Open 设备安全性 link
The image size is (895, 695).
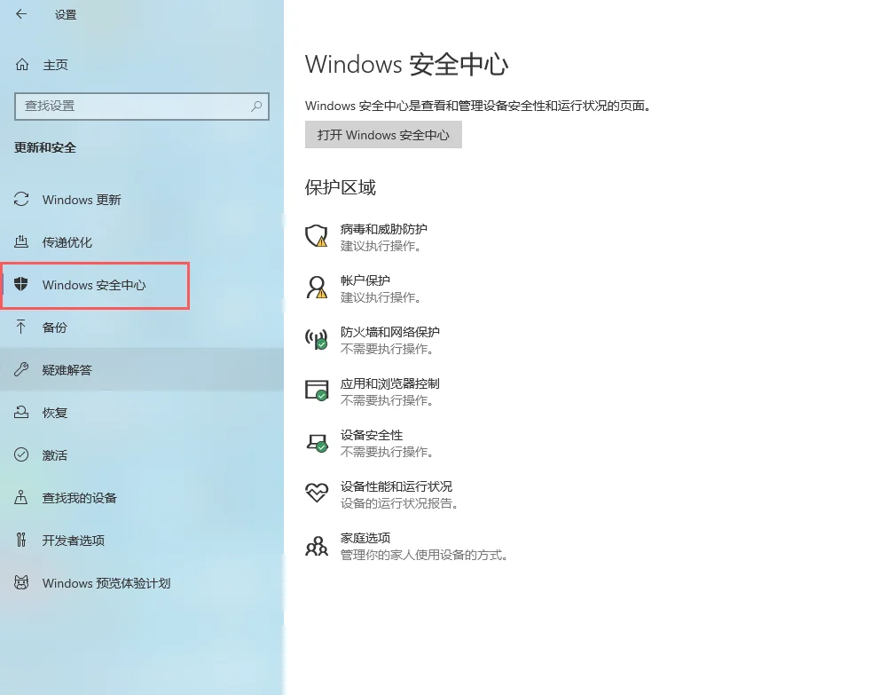372,435
